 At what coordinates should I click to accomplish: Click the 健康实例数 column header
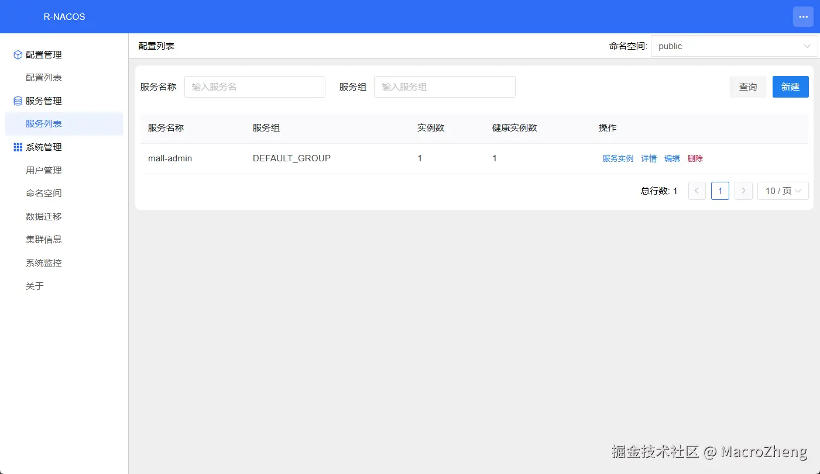pos(514,128)
